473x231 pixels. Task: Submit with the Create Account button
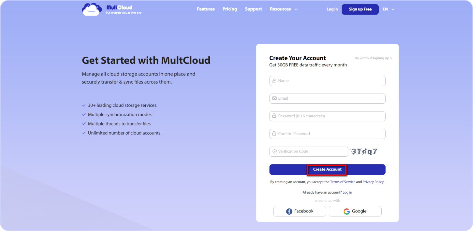click(x=327, y=169)
